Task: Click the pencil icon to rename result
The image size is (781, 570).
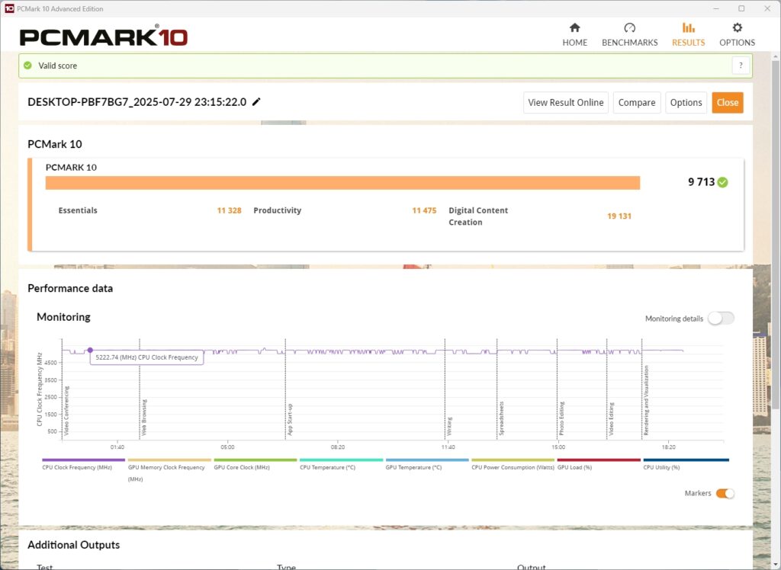Action: 256,102
